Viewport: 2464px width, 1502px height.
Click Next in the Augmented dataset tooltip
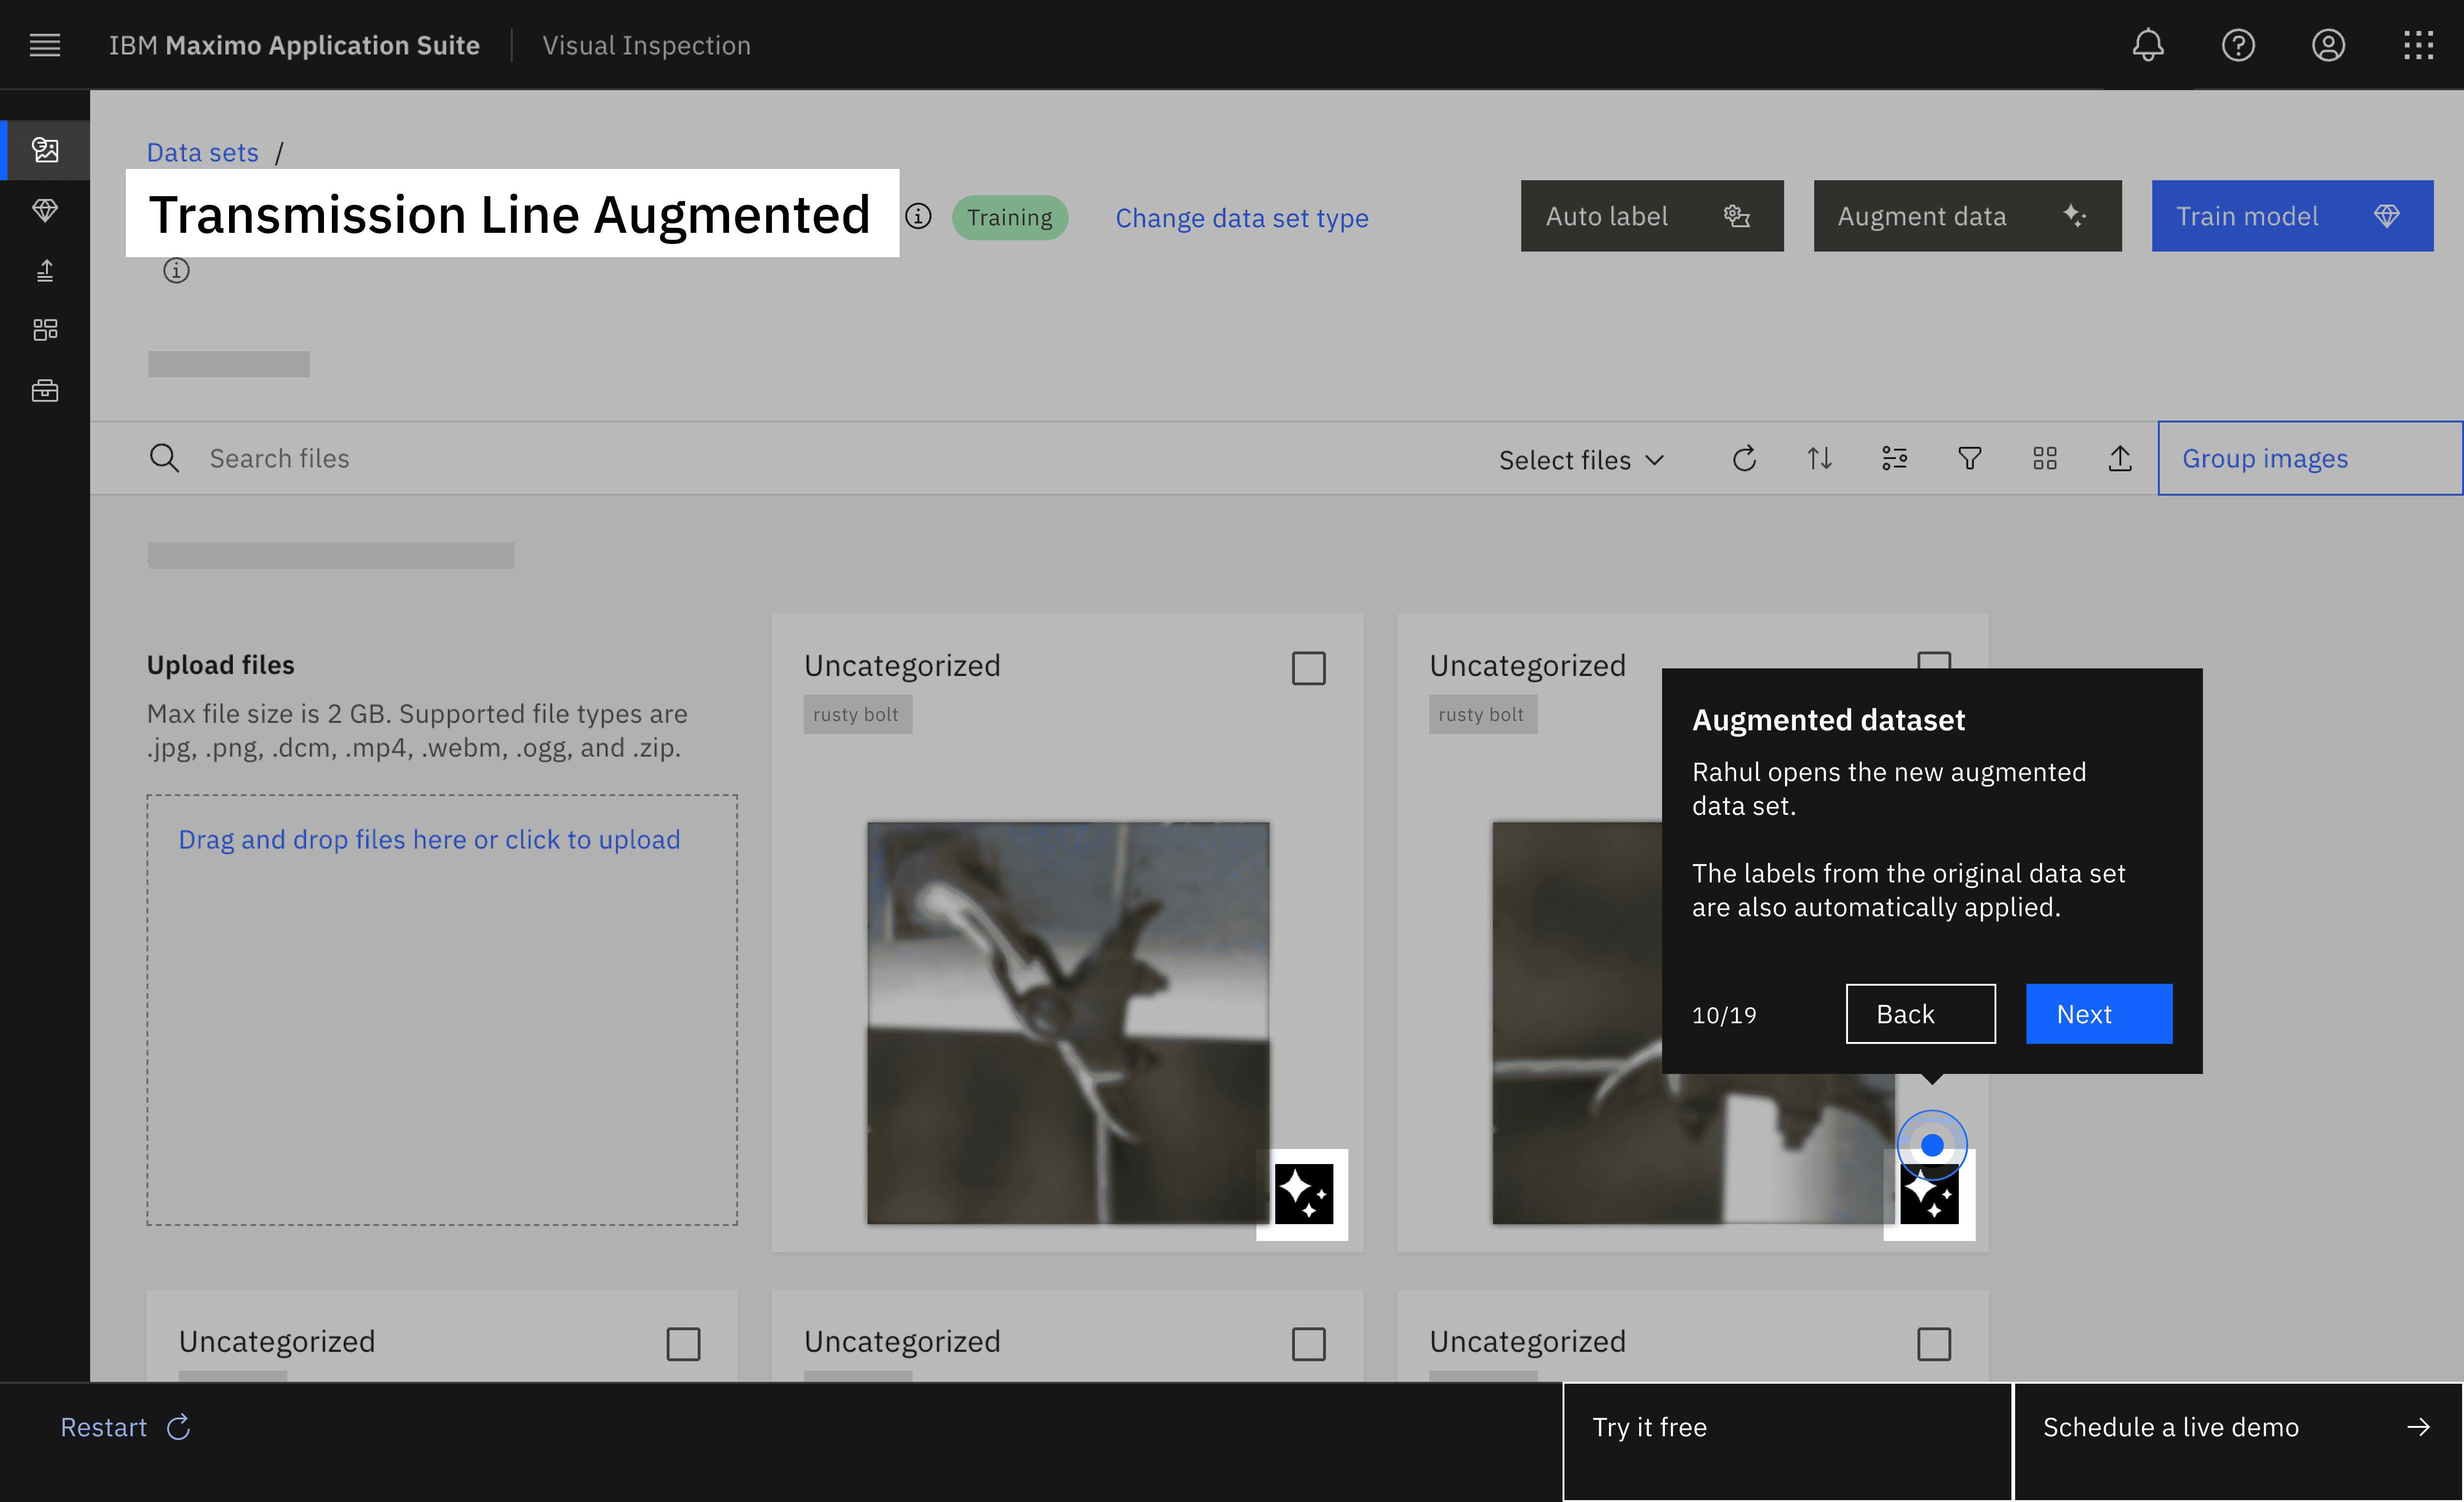coord(2098,1014)
